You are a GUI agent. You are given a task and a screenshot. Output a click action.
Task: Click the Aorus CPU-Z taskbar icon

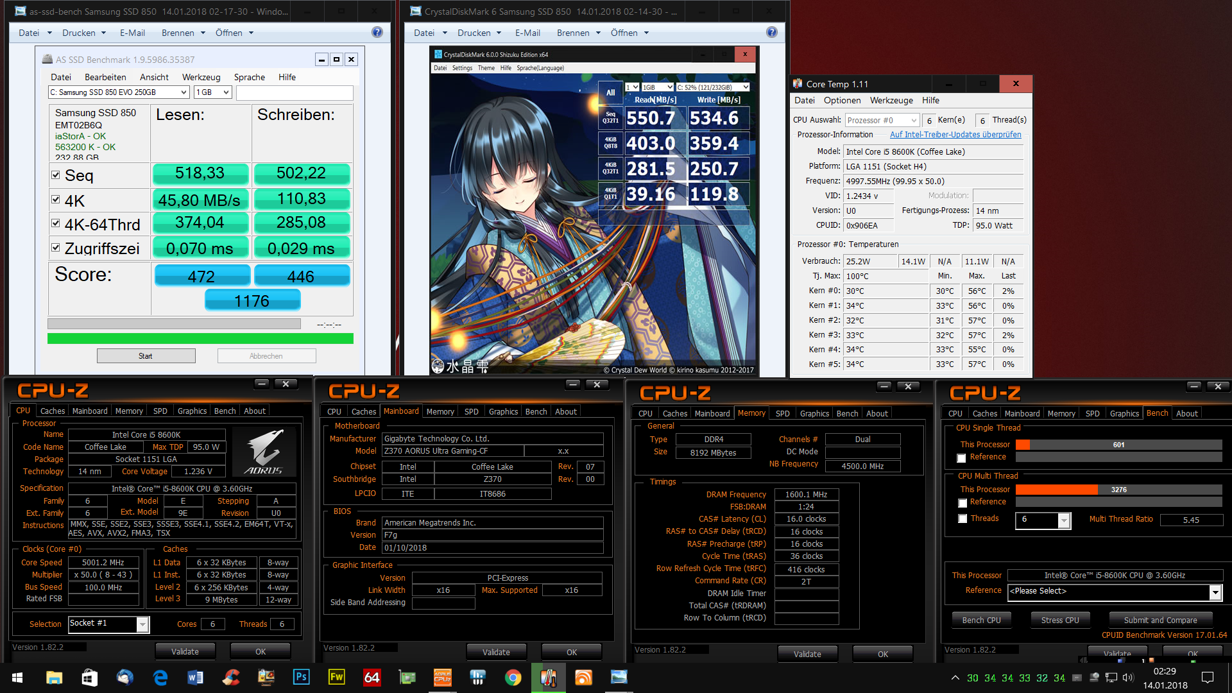[x=443, y=677]
